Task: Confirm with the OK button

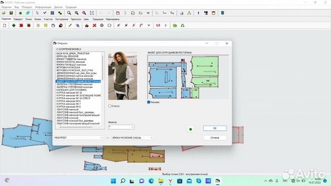Action: coord(215,128)
